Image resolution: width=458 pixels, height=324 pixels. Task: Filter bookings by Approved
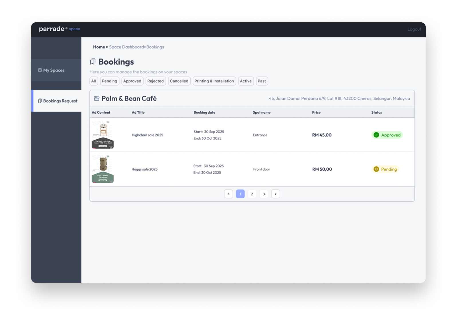click(x=132, y=81)
